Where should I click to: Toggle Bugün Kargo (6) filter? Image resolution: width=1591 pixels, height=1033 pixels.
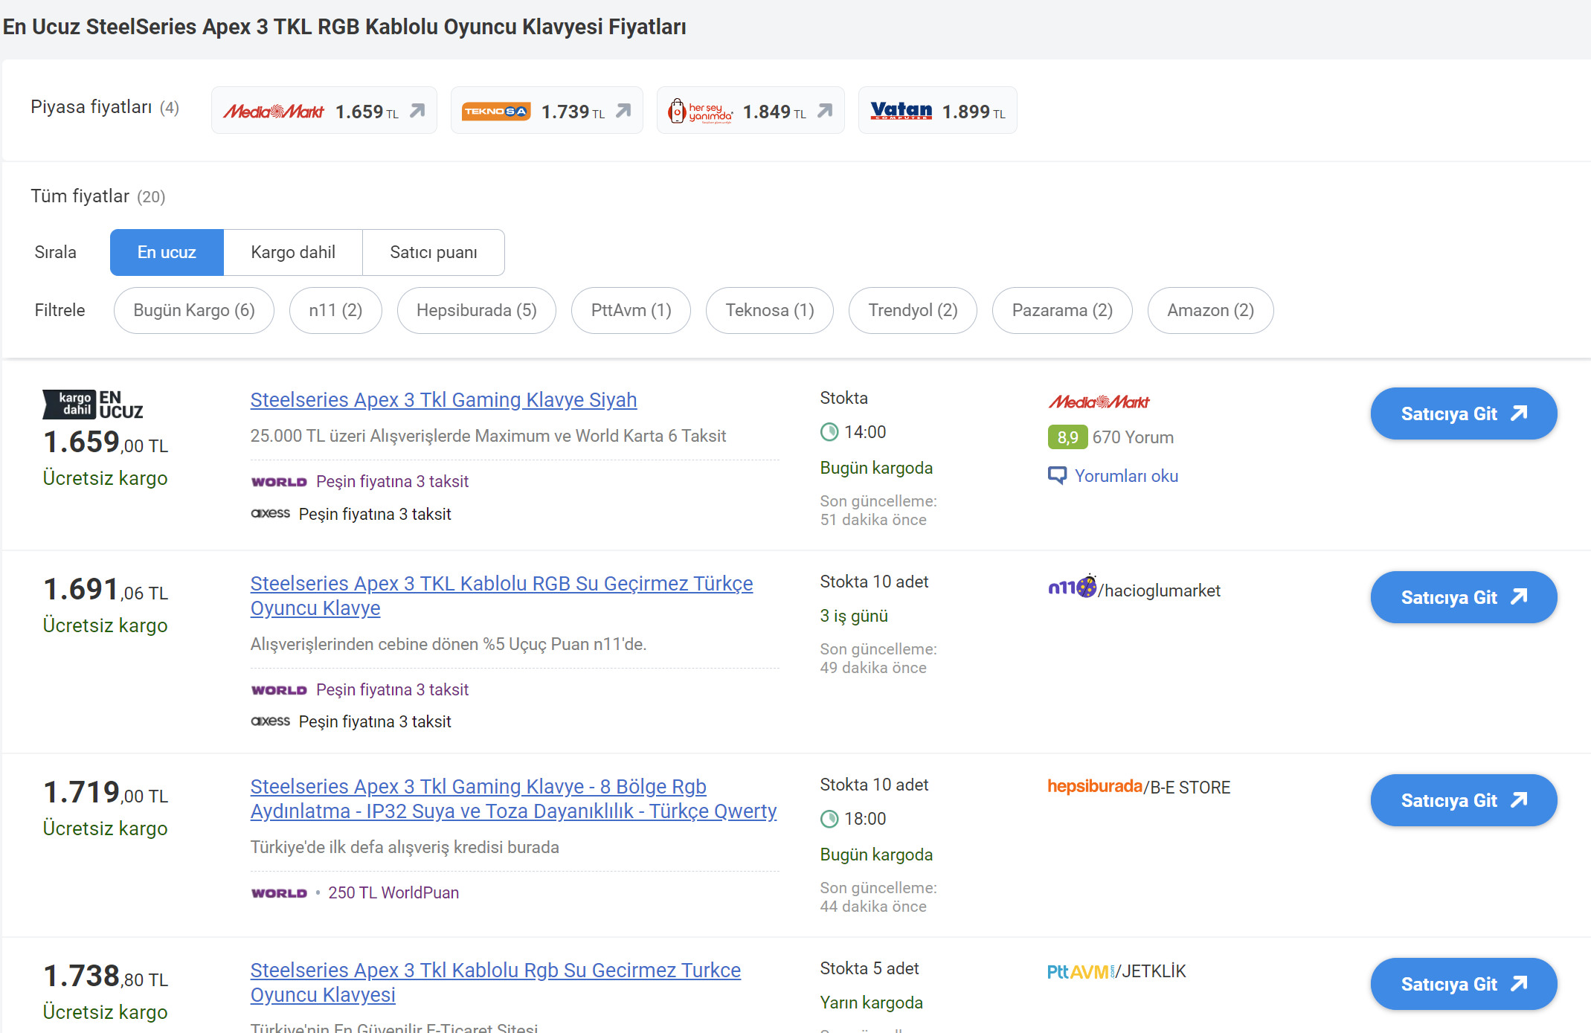tap(194, 310)
